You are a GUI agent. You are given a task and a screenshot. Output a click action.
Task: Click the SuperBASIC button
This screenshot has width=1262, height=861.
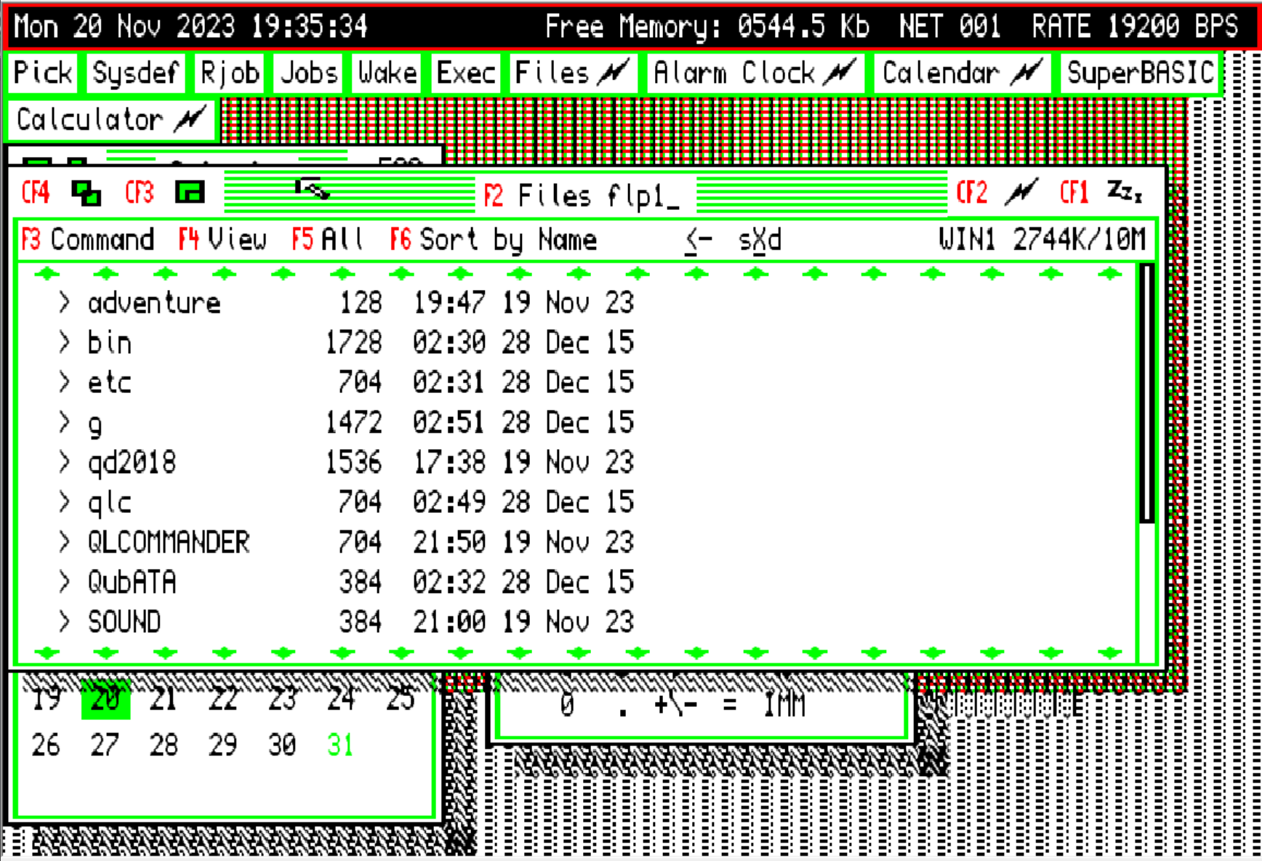[1140, 73]
